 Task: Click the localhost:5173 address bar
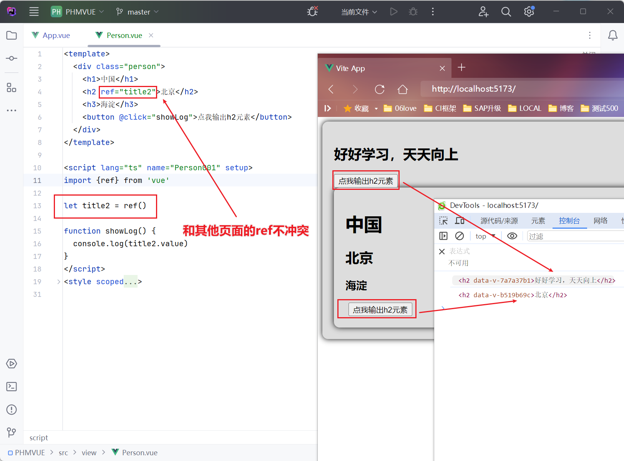[x=522, y=89]
